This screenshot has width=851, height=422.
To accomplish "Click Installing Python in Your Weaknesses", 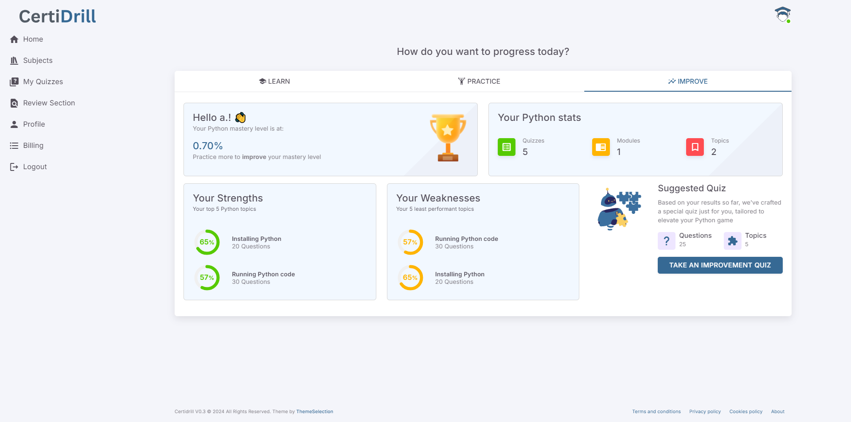I will [x=460, y=274].
